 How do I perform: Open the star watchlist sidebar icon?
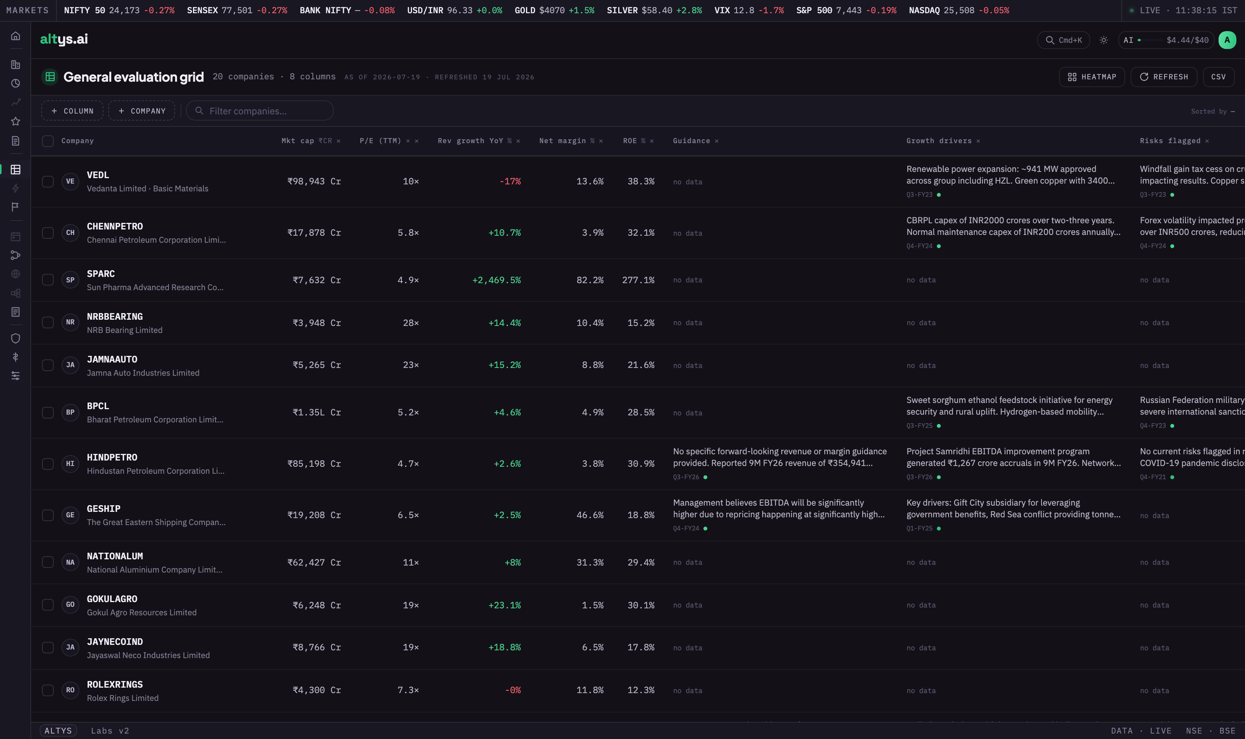click(16, 121)
